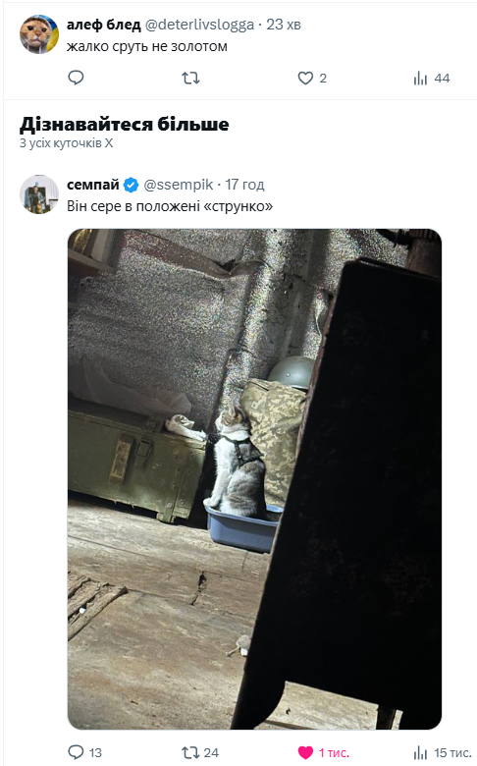Open семпай display name profile
This screenshot has width=477, height=766.
click(x=93, y=185)
